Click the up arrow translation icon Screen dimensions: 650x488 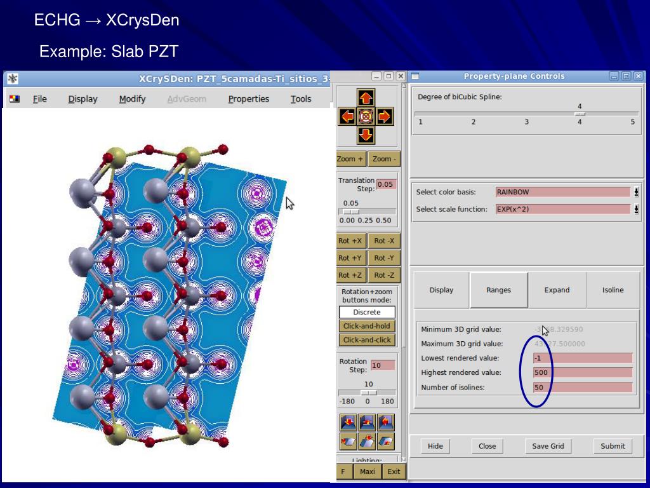(366, 98)
